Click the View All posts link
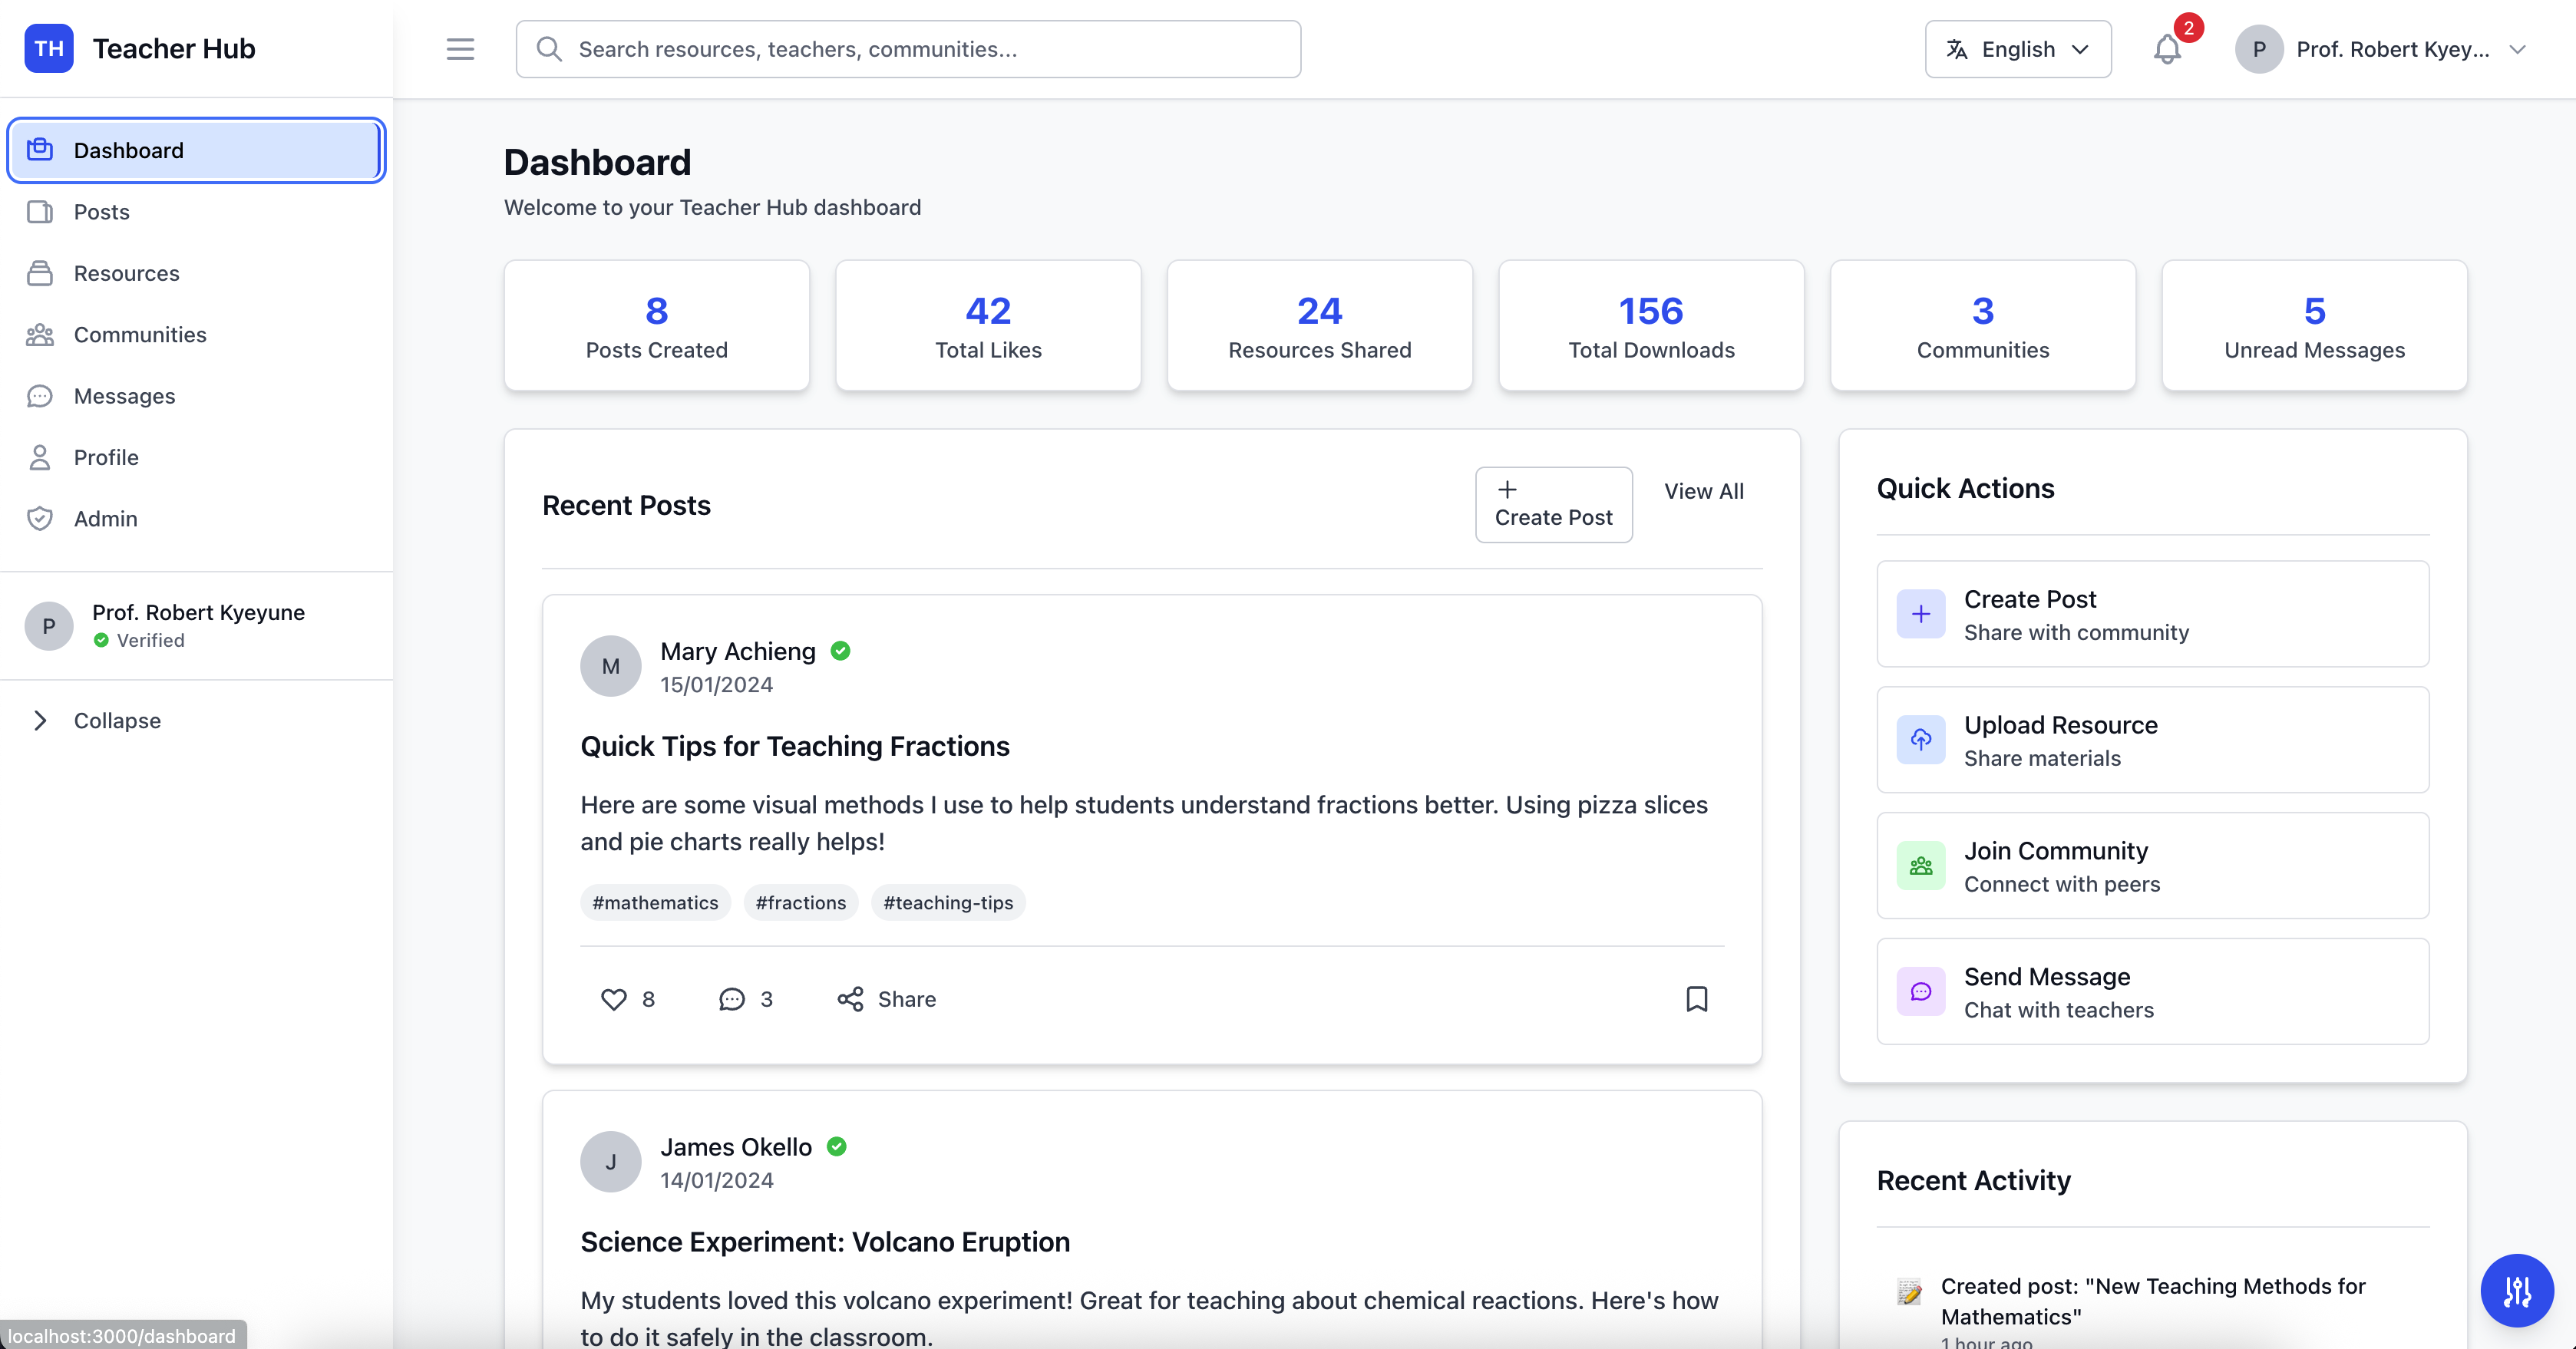This screenshot has width=2576, height=1349. [x=1703, y=491]
